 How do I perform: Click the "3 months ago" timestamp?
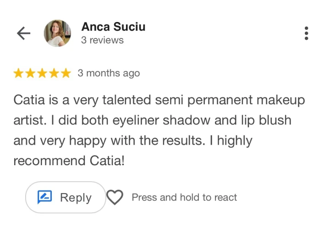pos(109,73)
